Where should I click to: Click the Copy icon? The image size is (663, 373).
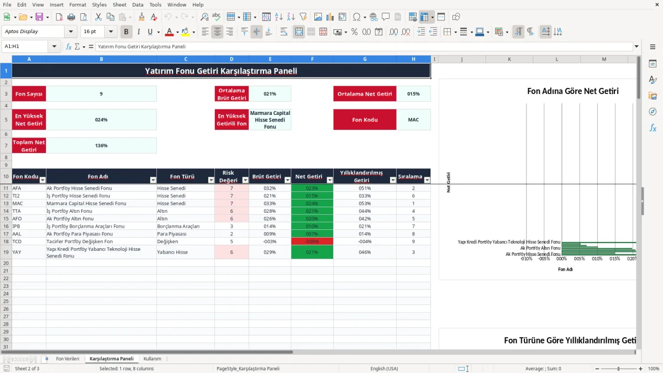110,17
